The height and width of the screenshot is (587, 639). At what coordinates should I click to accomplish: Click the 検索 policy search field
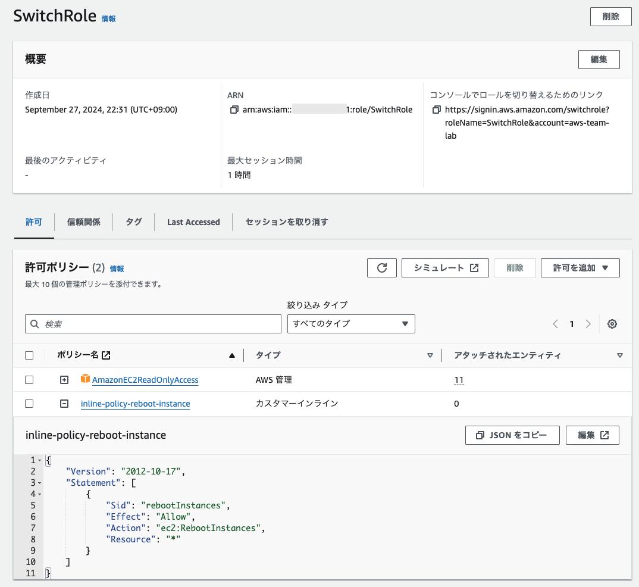154,324
